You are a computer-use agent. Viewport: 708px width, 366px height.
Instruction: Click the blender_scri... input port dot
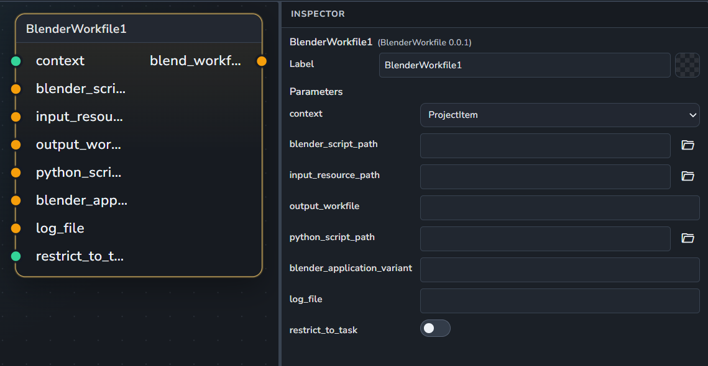[x=16, y=89]
